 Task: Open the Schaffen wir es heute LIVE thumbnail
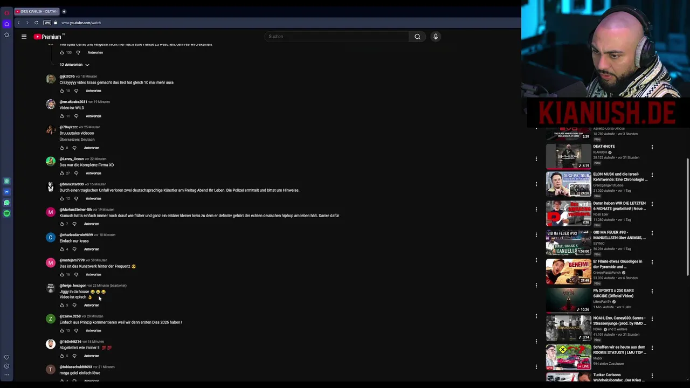pos(568,357)
